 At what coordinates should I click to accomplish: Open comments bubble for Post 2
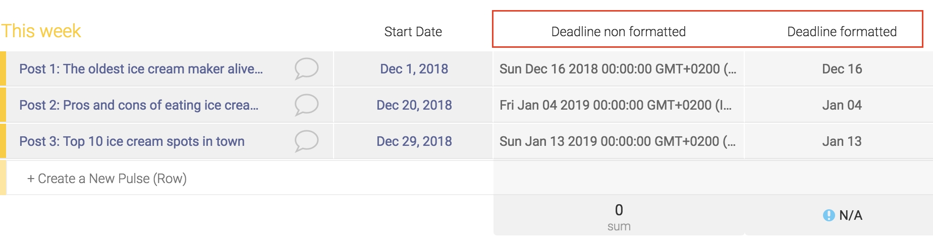[x=306, y=105]
